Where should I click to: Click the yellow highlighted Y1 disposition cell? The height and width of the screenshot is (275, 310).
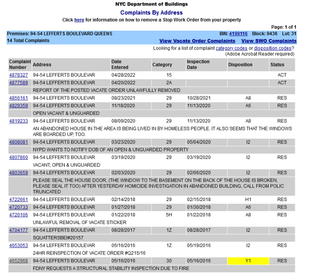[248, 261]
